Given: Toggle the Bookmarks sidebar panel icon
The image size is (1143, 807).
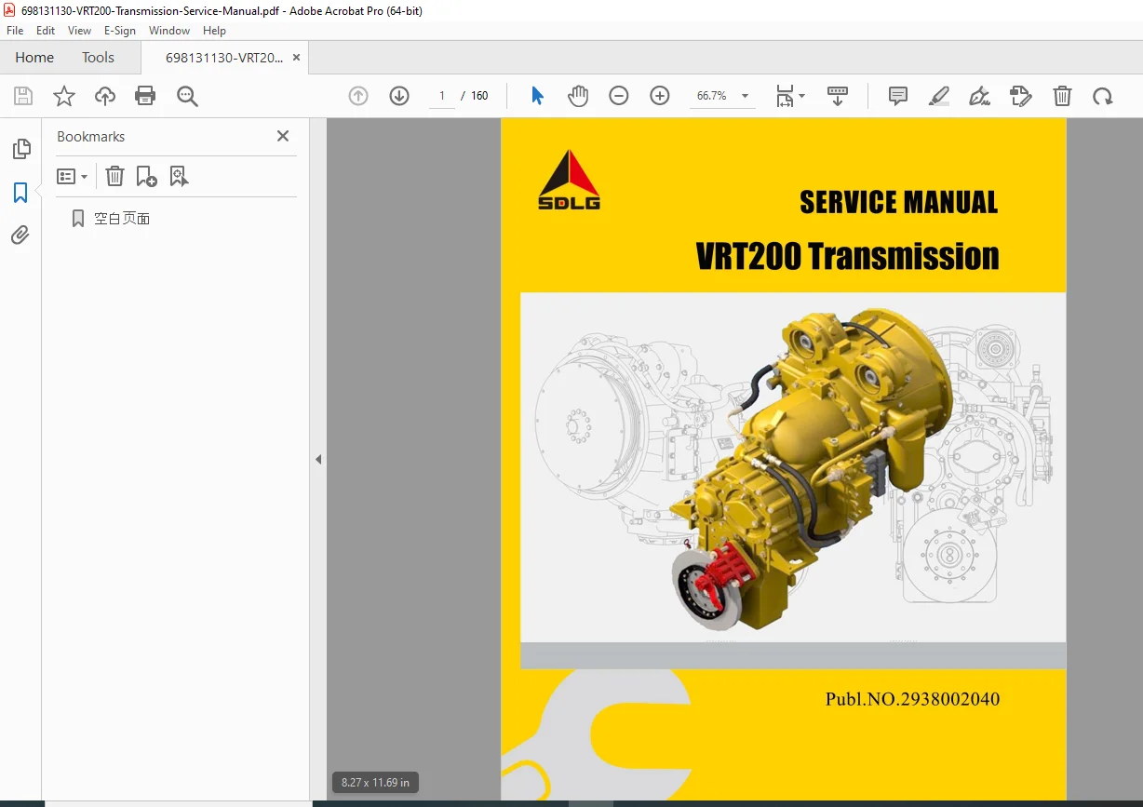Looking at the screenshot, I should (x=20, y=193).
